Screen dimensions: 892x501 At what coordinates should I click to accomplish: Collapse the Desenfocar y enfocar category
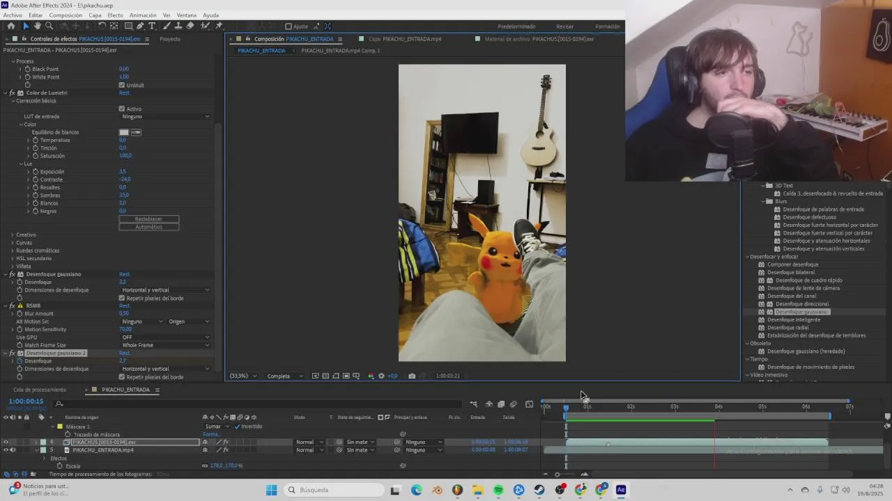point(746,257)
